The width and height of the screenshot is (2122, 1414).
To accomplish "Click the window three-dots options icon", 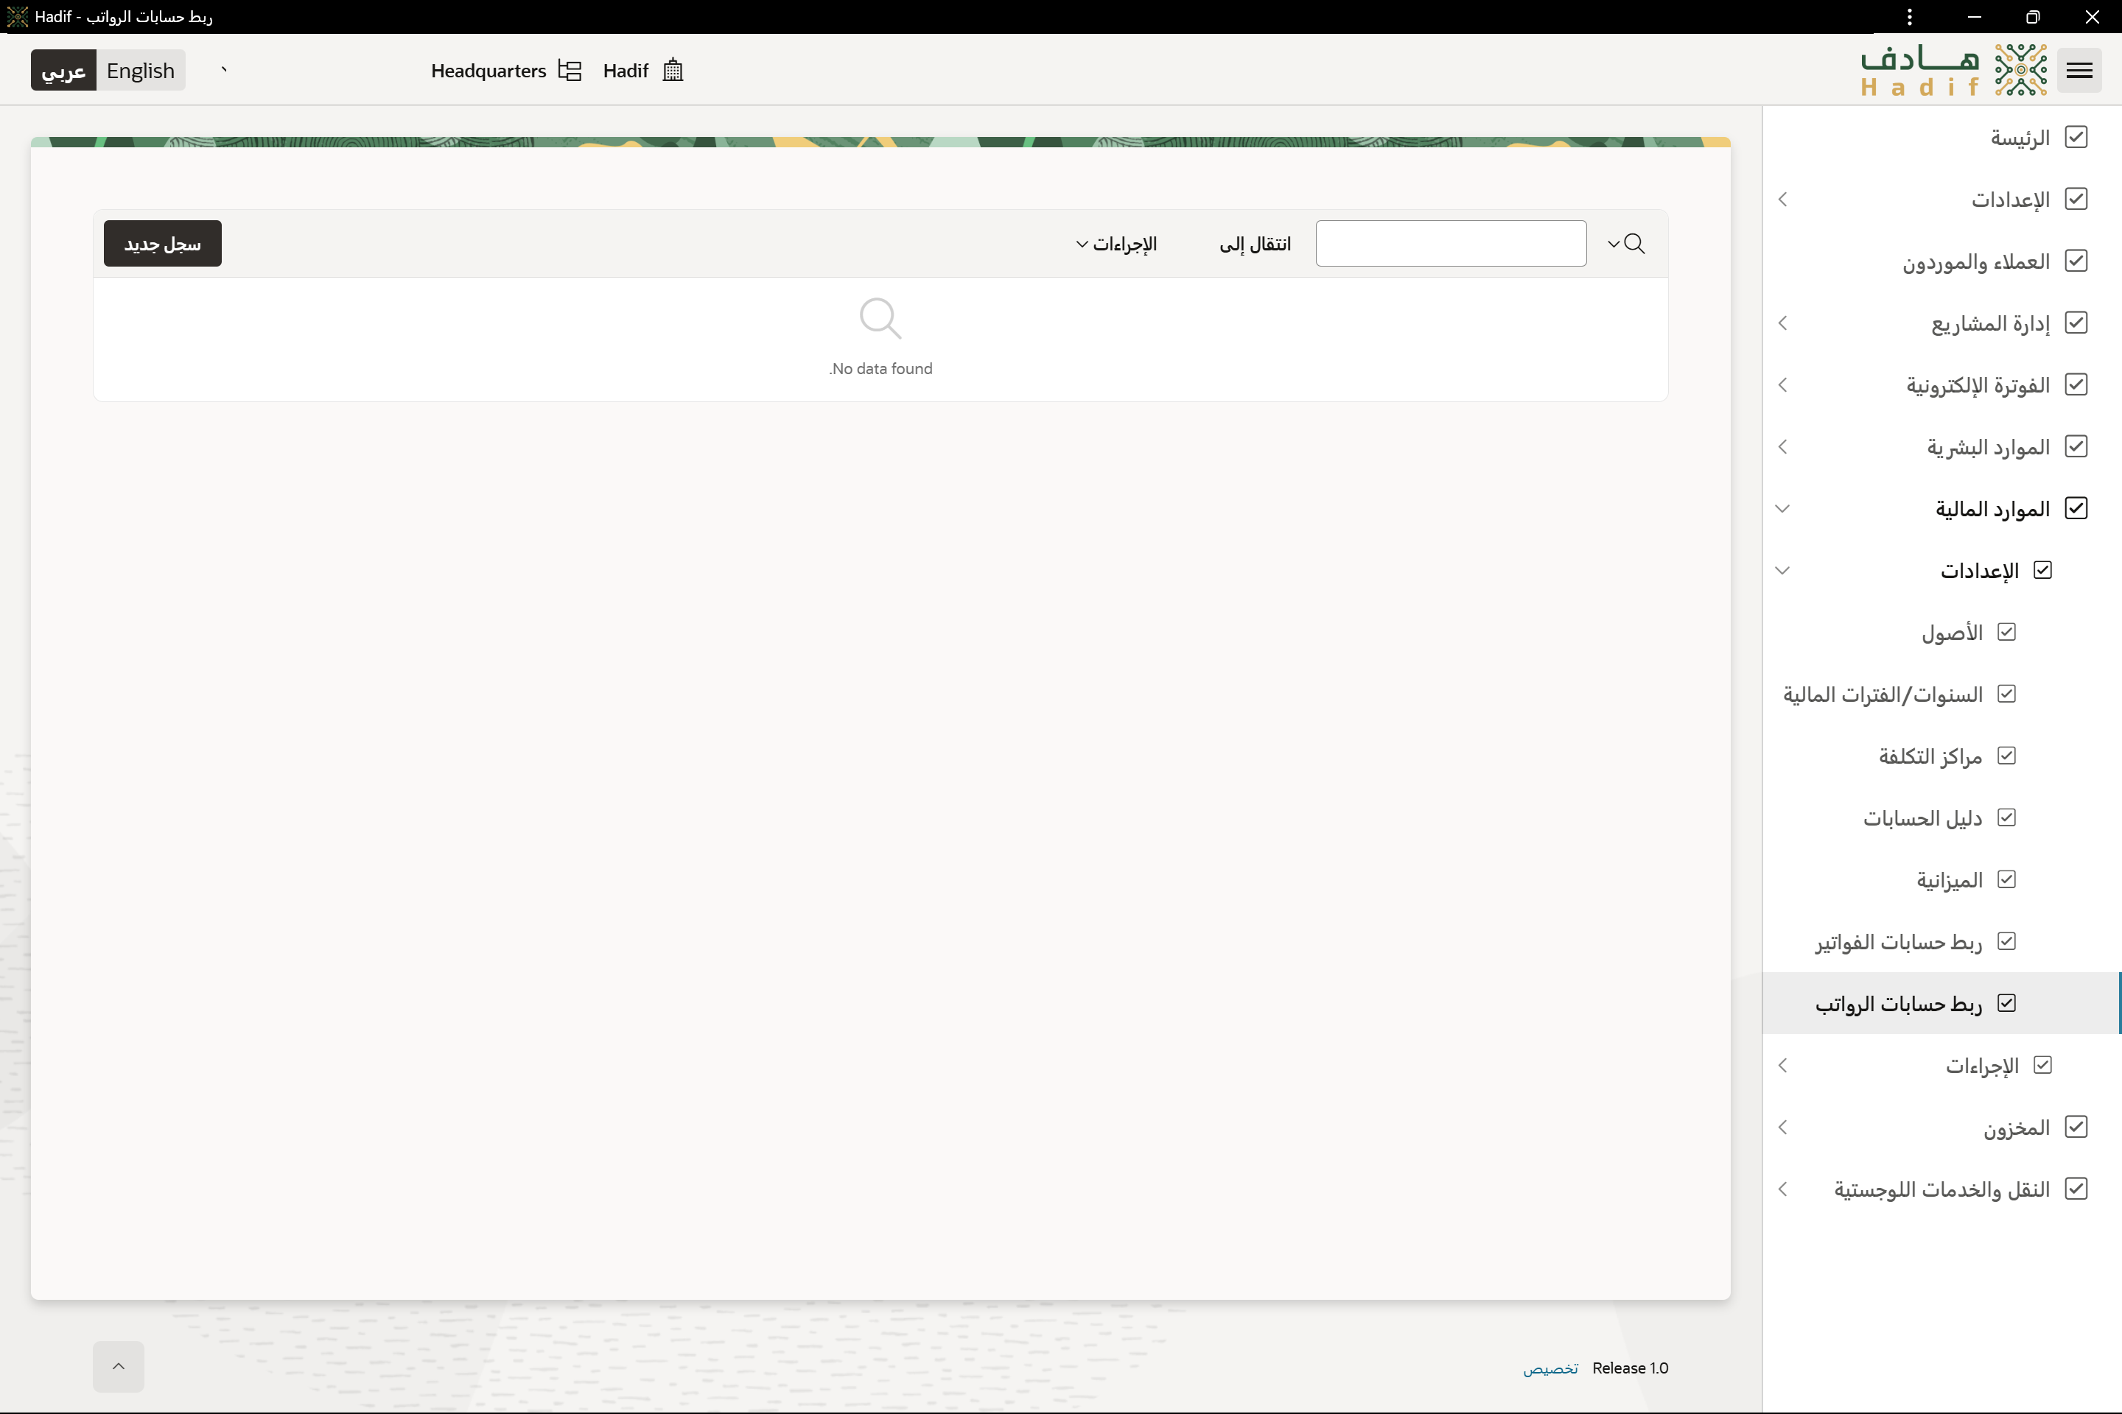I will 1909,17.
